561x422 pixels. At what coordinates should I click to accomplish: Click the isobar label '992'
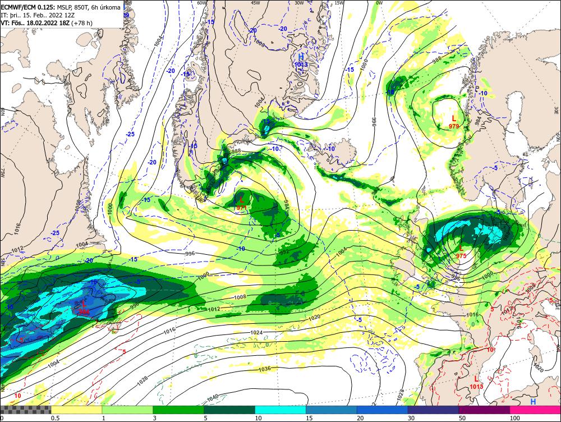283,252
